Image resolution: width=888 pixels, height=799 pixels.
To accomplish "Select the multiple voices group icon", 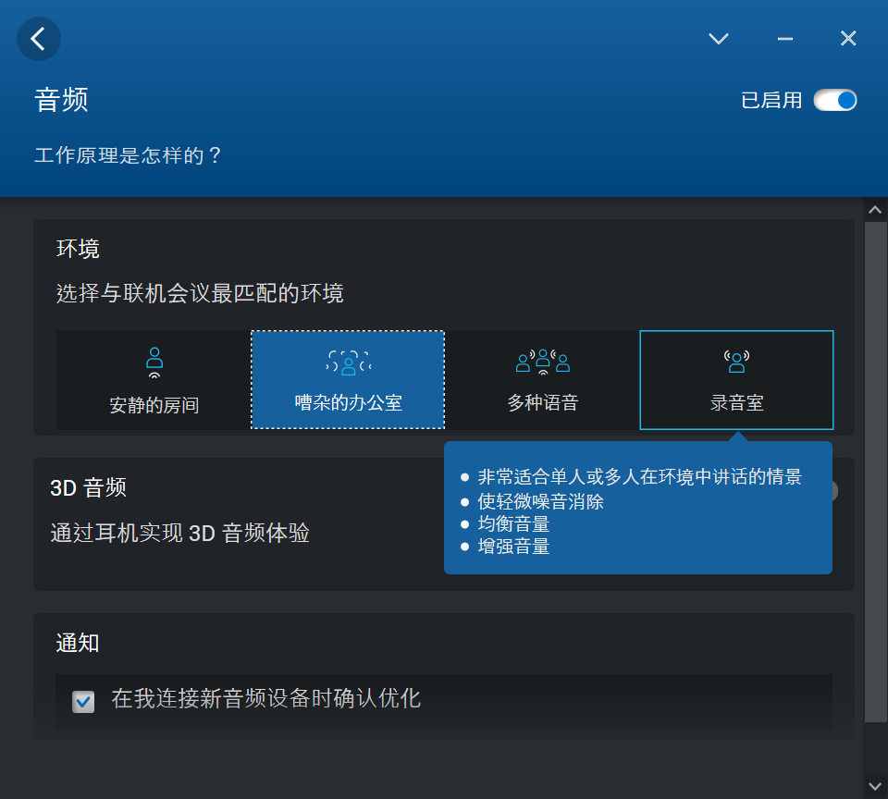I will pos(542,362).
